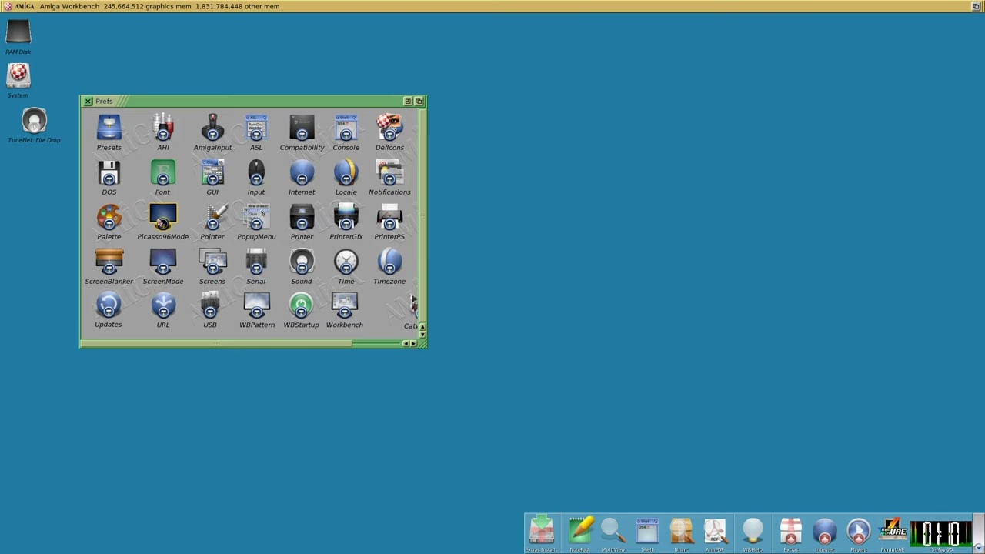This screenshot has height=554, width=985.
Task: Click the Prefs vertical scroll down arrow
Action: [x=422, y=335]
